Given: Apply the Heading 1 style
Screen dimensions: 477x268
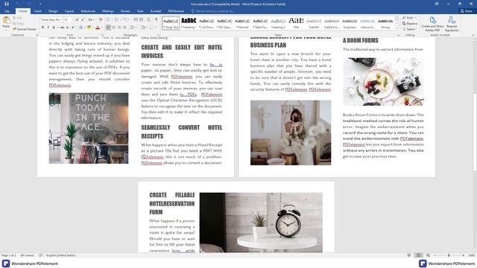Looking at the screenshot, I should pos(189,23).
